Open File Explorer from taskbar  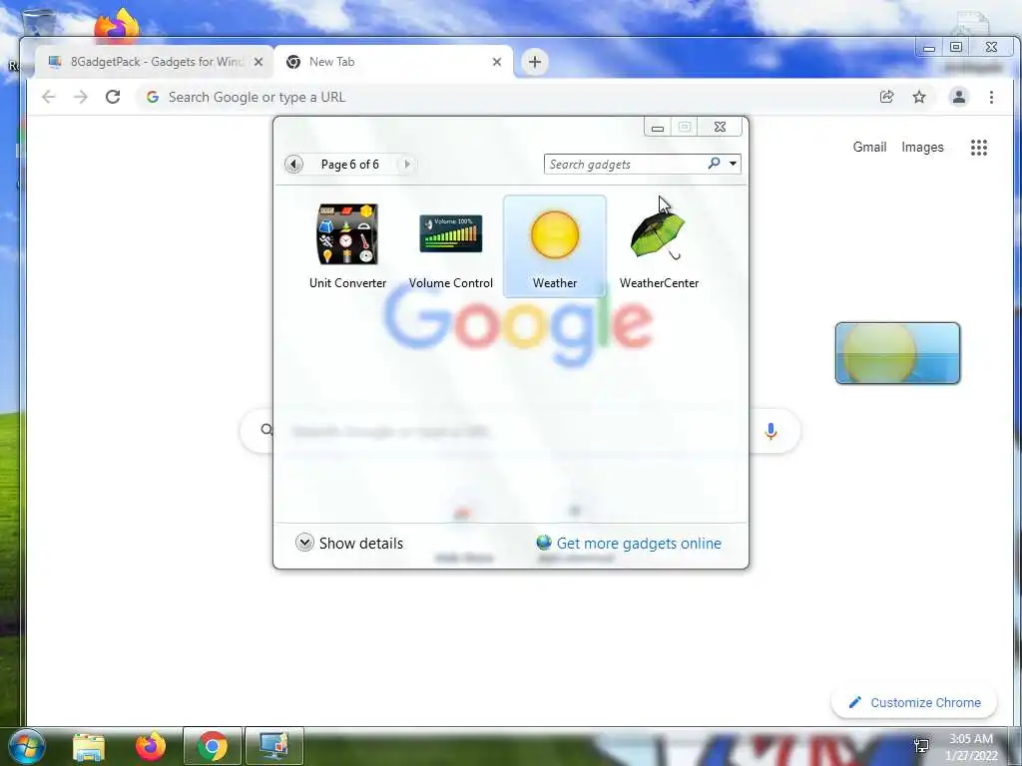(x=89, y=746)
